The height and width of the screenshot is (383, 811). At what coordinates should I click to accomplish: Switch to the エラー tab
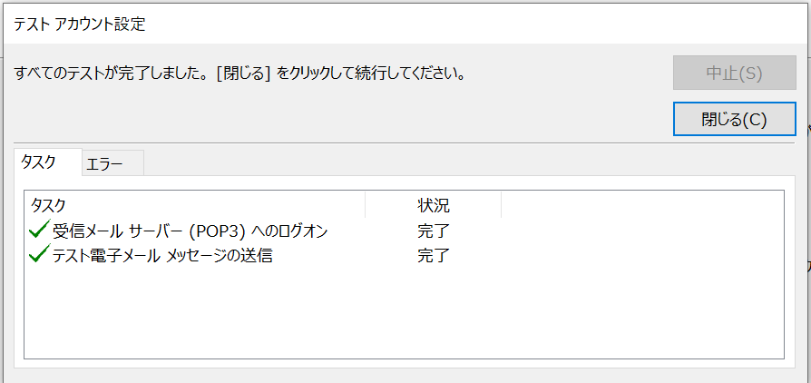pos(112,163)
